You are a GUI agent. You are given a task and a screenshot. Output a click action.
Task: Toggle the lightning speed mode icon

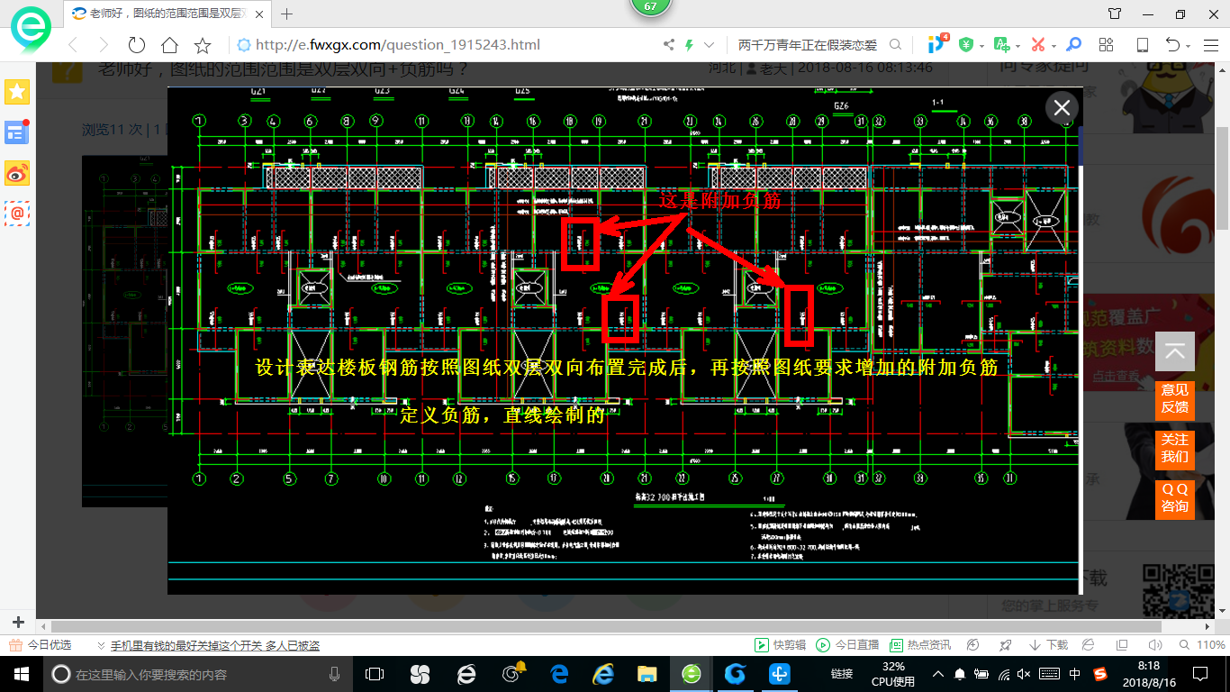(690, 45)
